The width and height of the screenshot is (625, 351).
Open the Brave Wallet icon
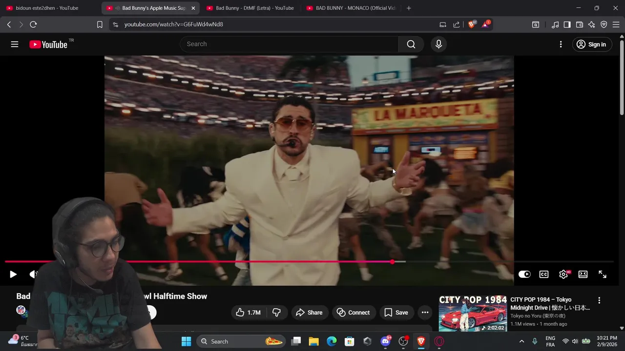580,24
